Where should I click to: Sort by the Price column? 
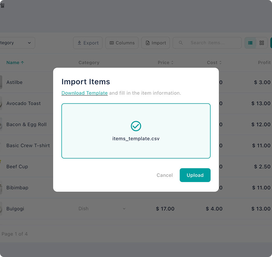(x=166, y=63)
